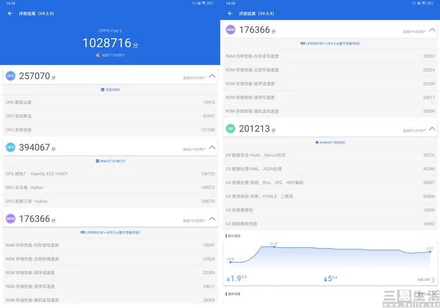Click the 超越71%的用户 ranking text

click(x=113, y=55)
